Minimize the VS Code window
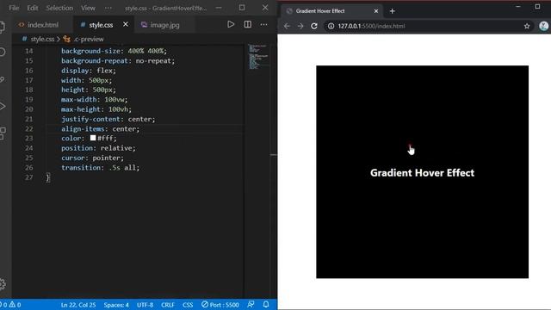This screenshot has height=310, width=551. coord(219,8)
